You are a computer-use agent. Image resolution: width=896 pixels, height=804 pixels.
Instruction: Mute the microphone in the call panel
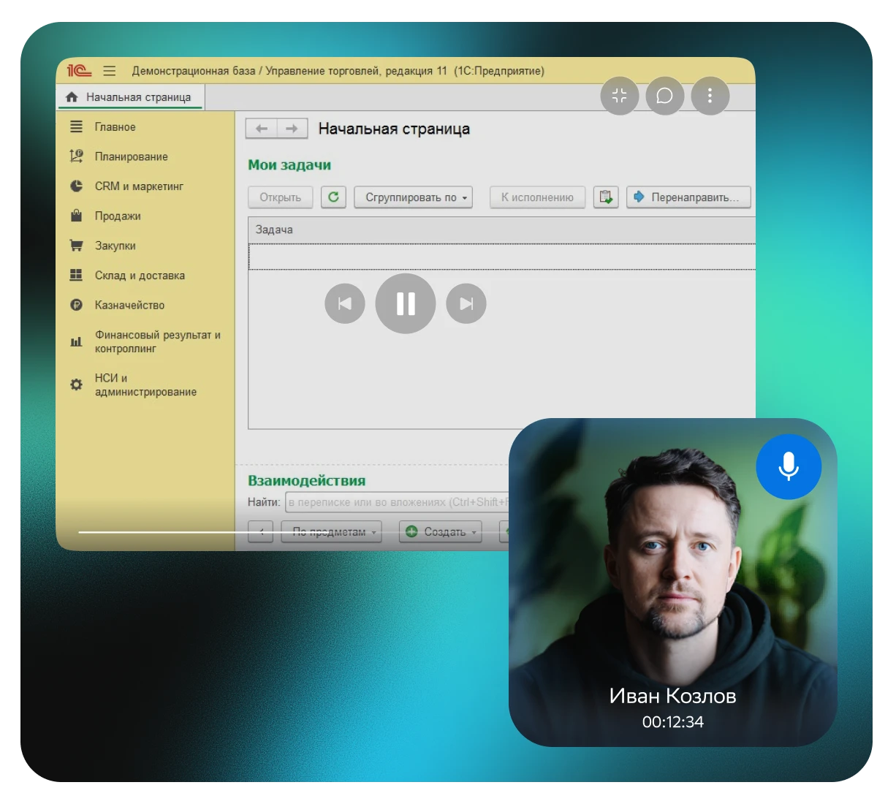click(x=788, y=466)
